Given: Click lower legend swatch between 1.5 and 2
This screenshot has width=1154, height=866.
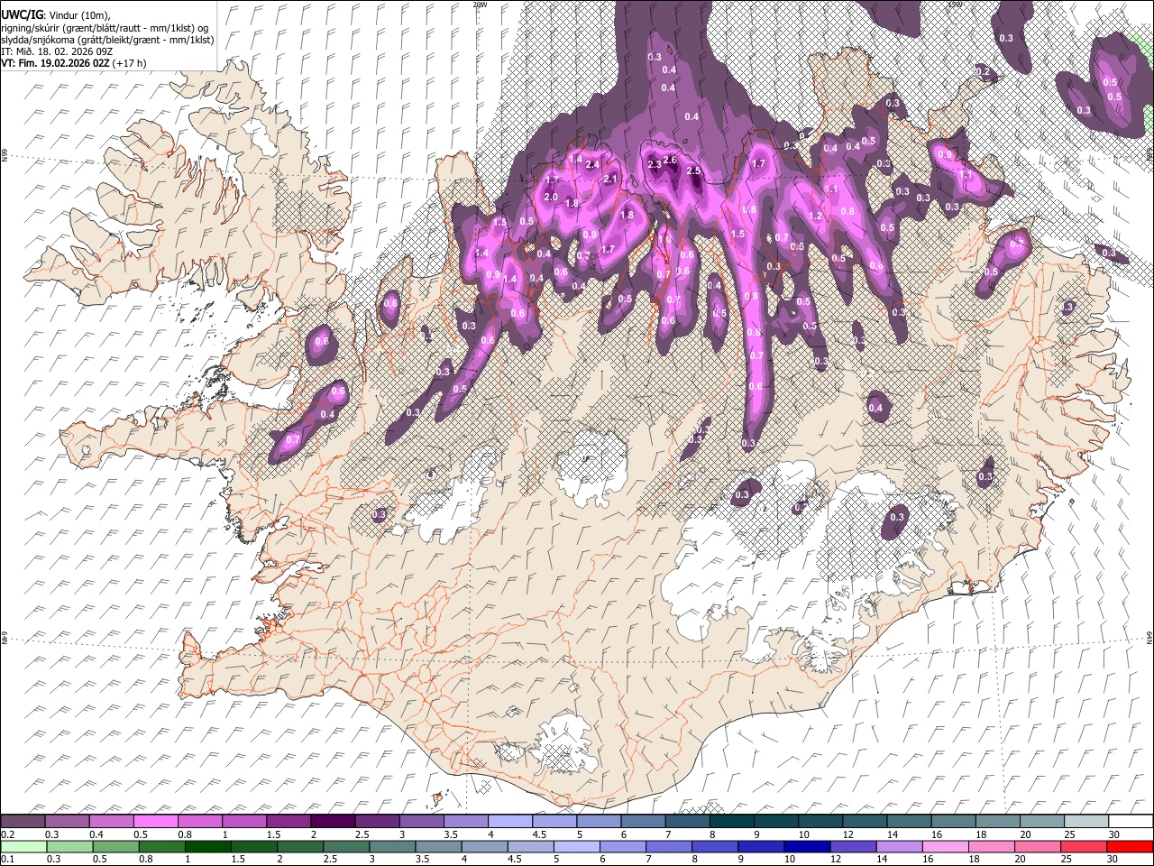Looking at the screenshot, I should pos(254,846).
